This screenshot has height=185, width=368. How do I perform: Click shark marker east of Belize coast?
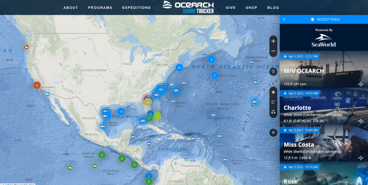[133, 137]
